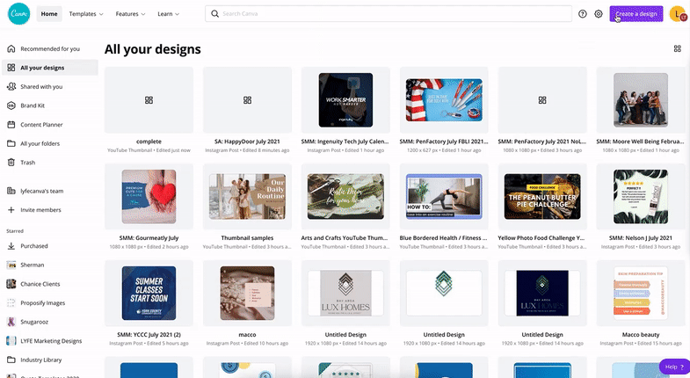Click the Chanice Clients folder icon

click(x=11, y=283)
